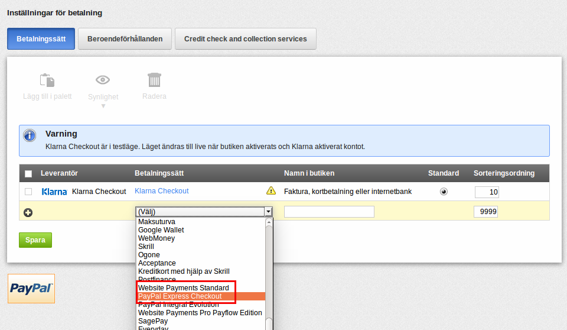Click the Inställningar för betalning heading
Image resolution: width=567 pixels, height=330 pixels.
point(54,12)
